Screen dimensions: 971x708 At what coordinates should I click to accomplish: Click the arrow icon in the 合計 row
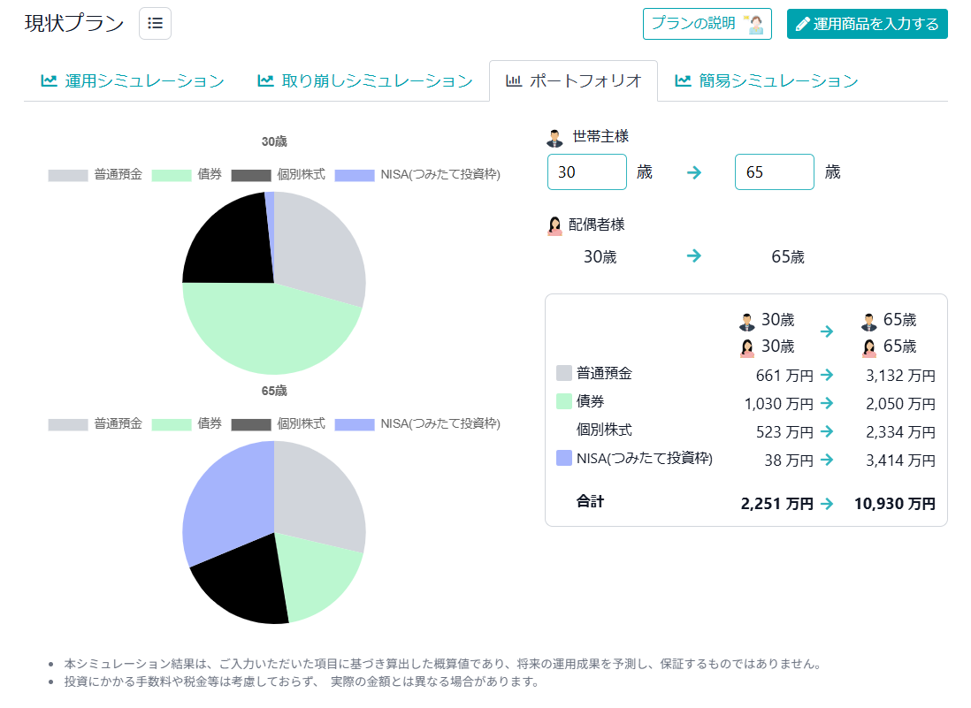(x=826, y=501)
